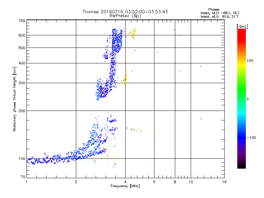Click the x-axis tick label '16'
The width and height of the screenshot is (264, 198).
click(224, 182)
